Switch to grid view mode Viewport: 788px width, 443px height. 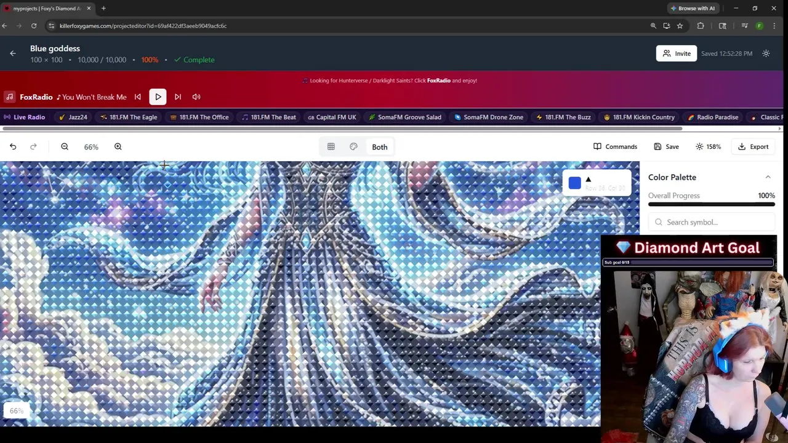[x=331, y=147]
